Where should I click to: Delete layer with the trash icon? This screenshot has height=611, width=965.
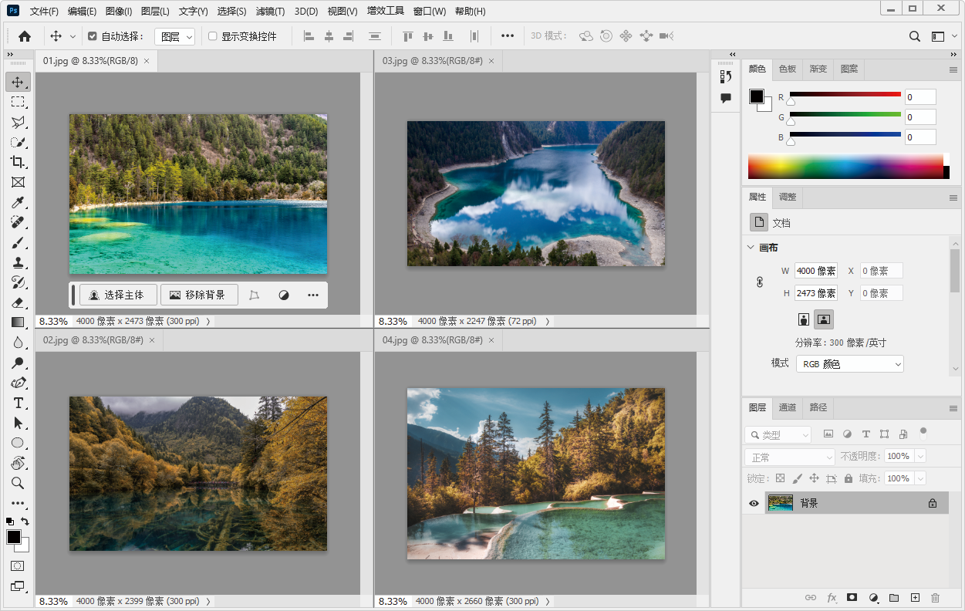935,598
